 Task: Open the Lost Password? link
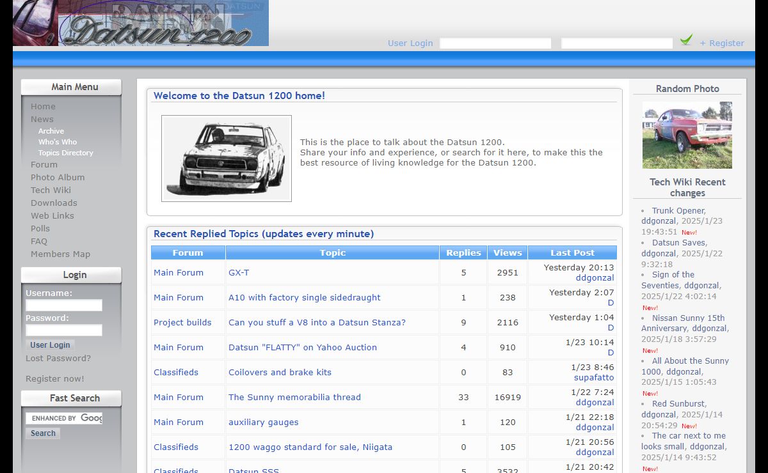pos(58,359)
